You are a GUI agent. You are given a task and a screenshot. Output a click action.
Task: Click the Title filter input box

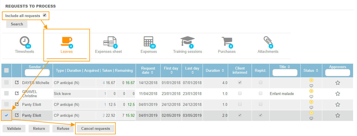[x=285, y=73]
